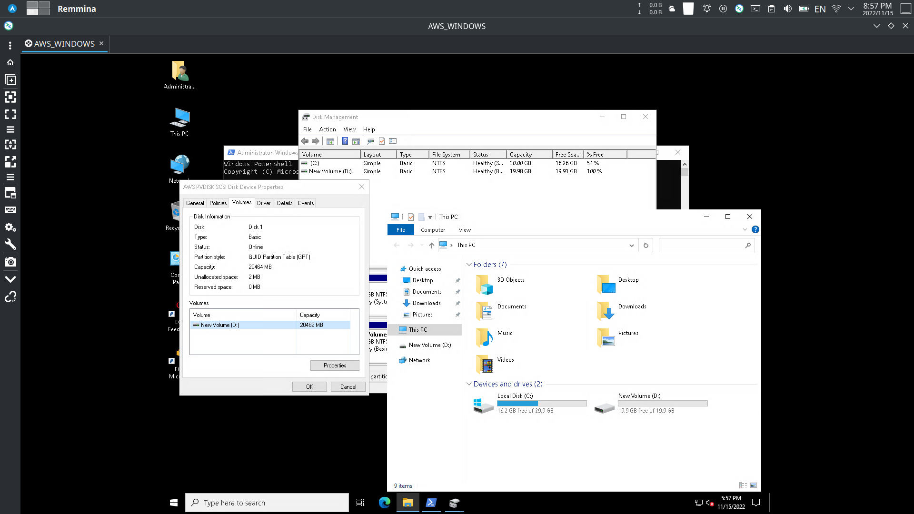Switch to General tab in disk properties
This screenshot has width=914, height=514.
click(195, 203)
